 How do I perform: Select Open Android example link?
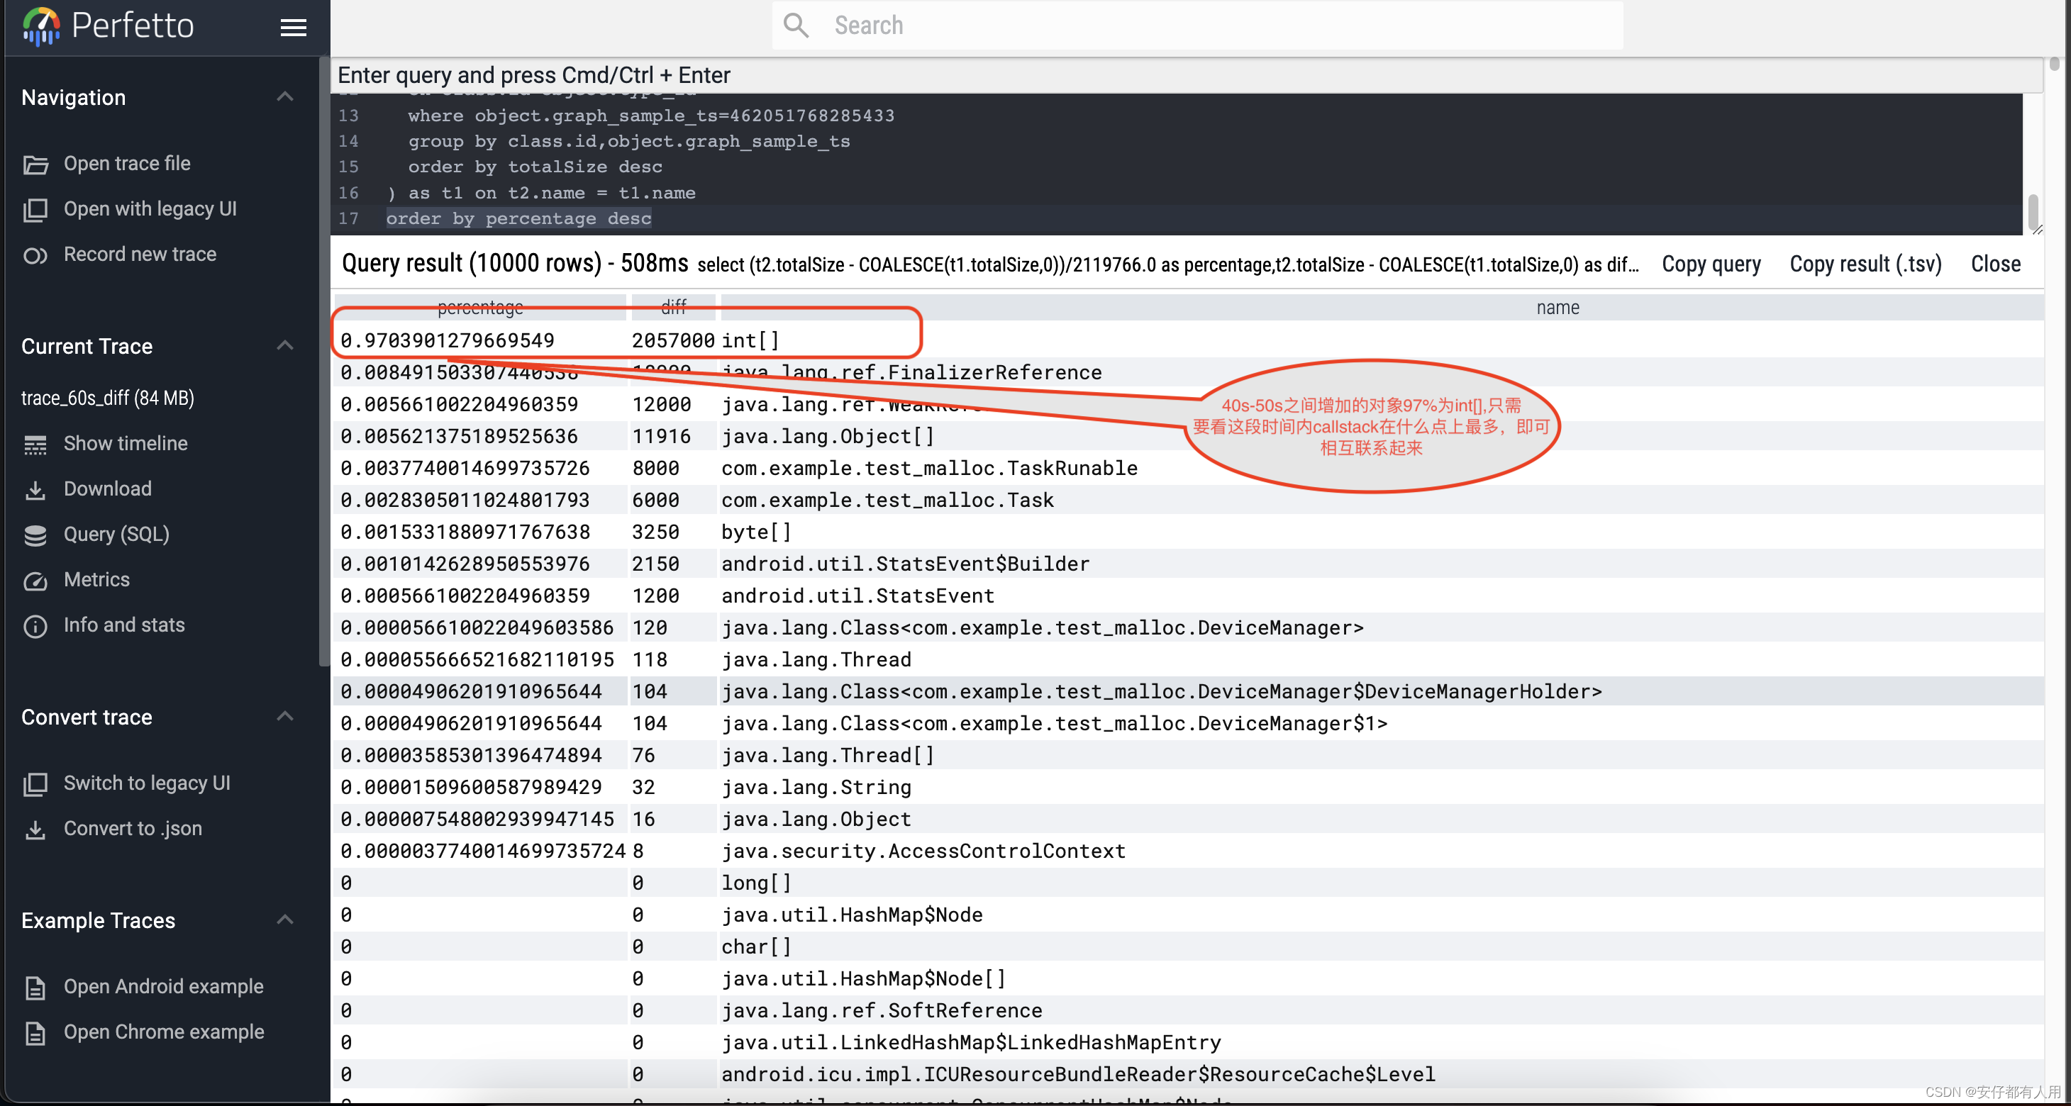point(163,985)
